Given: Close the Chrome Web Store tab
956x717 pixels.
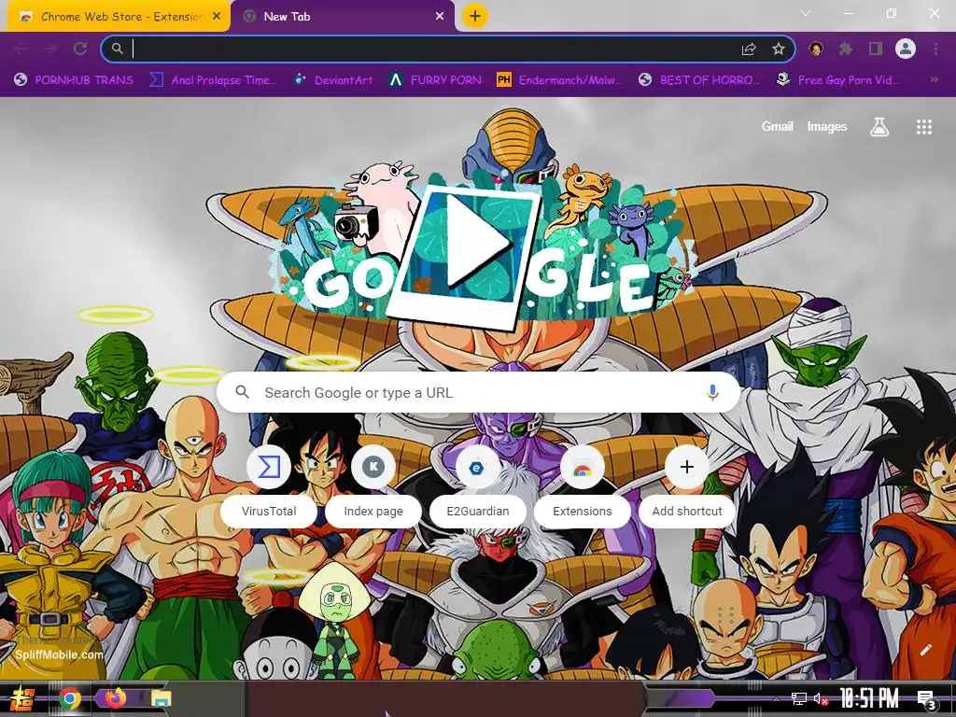Looking at the screenshot, I should [217, 17].
